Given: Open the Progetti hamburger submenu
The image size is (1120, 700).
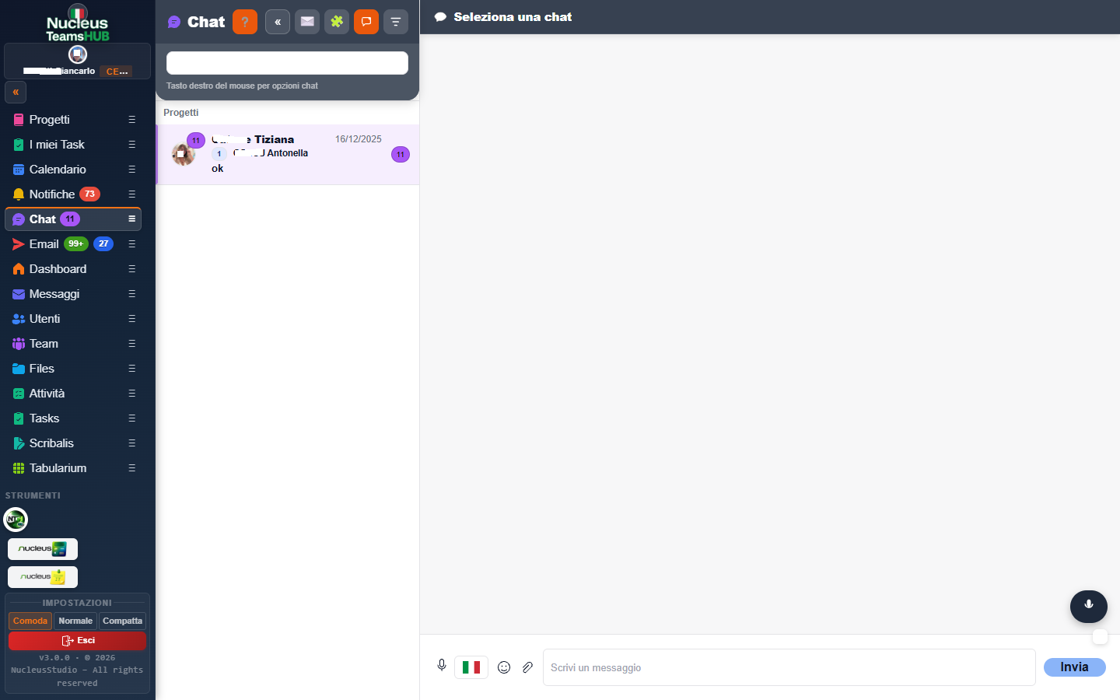Looking at the screenshot, I should click(131, 119).
